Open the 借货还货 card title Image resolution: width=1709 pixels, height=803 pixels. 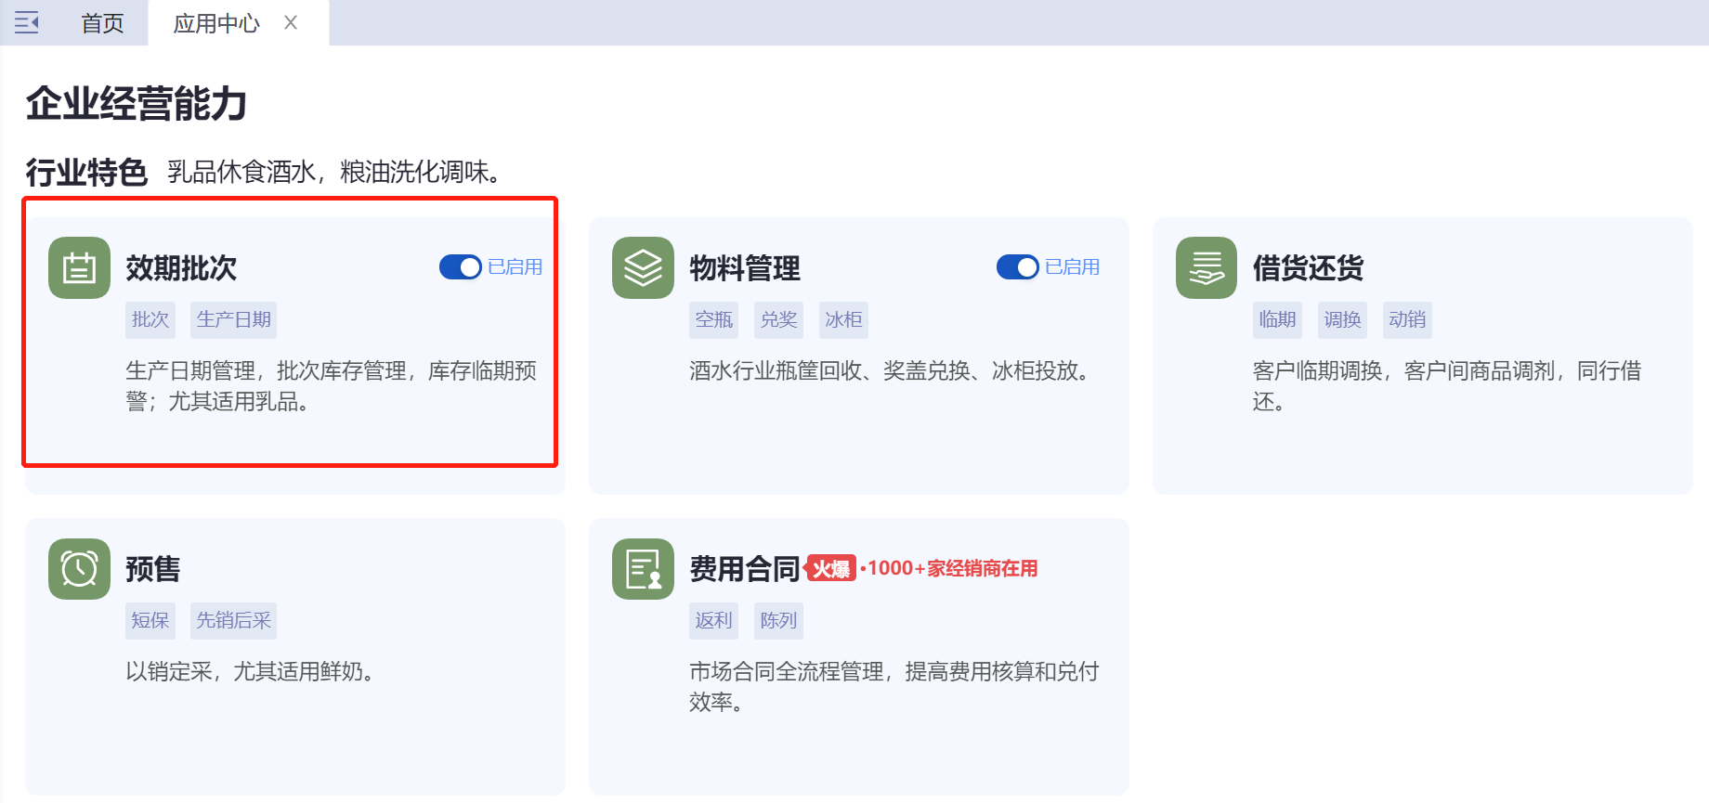coord(1308,268)
